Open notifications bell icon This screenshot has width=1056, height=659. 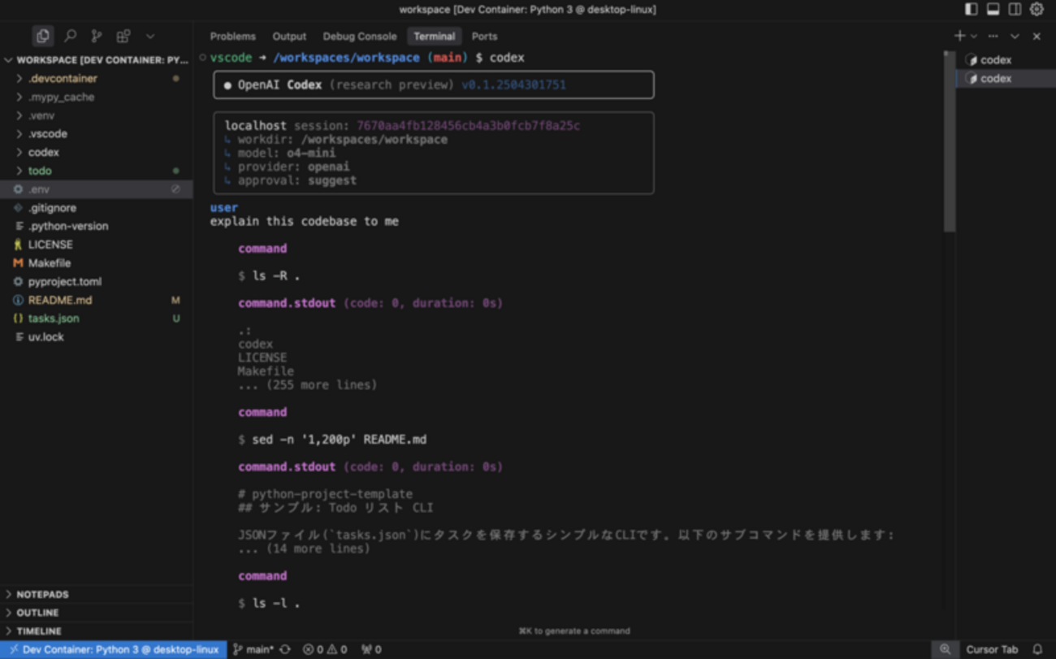click(1037, 649)
